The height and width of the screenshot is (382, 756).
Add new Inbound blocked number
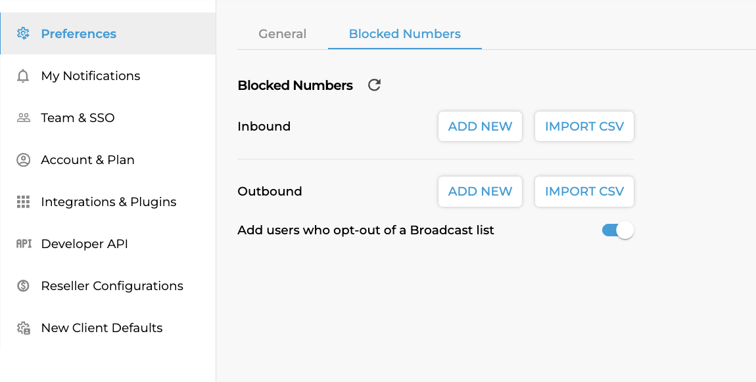tap(480, 127)
